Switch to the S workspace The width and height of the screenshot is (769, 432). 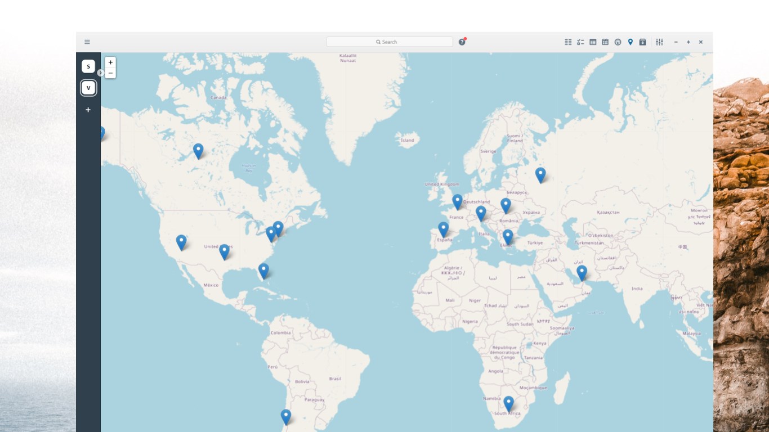(x=88, y=66)
